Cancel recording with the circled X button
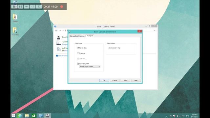This screenshot has width=210, height=118. point(39,7)
